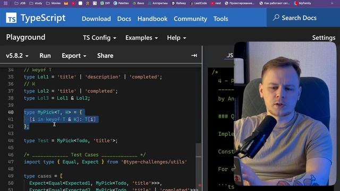The width and height of the screenshot is (340, 191).
Task: Open the Diff bookmark
Action: pos(105,3)
